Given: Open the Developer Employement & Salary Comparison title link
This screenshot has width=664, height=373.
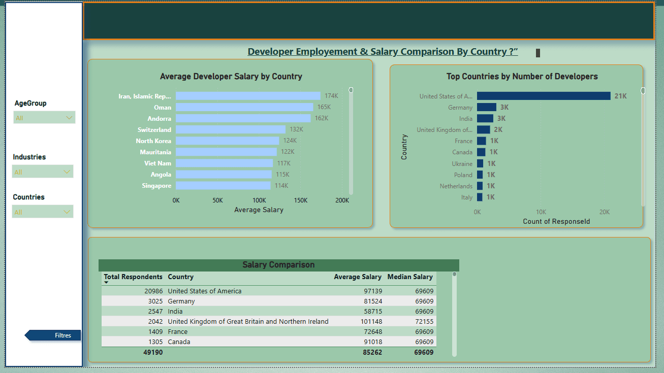Looking at the screenshot, I should click(383, 52).
